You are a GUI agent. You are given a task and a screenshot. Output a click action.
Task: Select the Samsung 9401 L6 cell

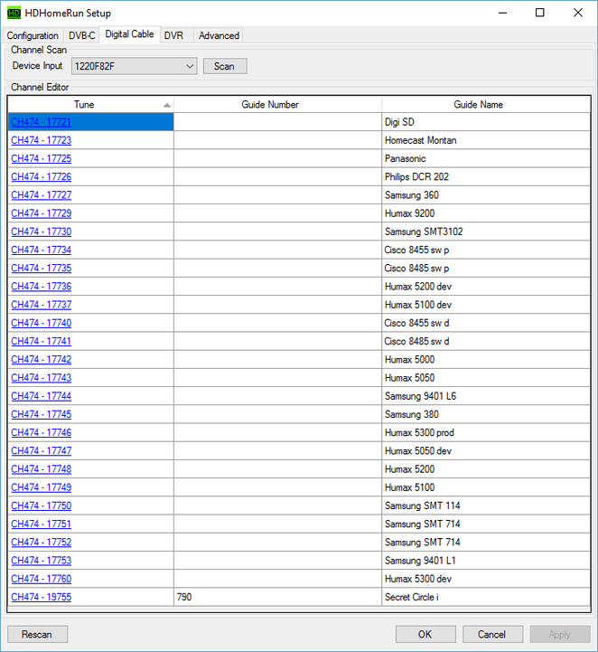pyautogui.click(x=486, y=396)
